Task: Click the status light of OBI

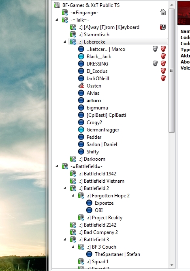Action: (89, 210)
